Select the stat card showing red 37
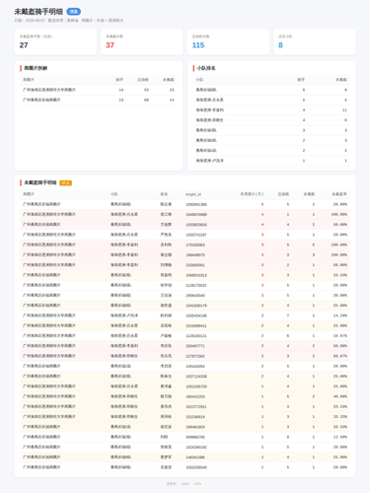 point(142,41)
